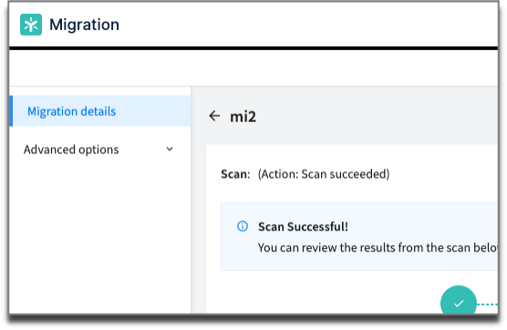Click the 'You can review the results' message
This screenshot has height=330, width=507.
[378, 248]
